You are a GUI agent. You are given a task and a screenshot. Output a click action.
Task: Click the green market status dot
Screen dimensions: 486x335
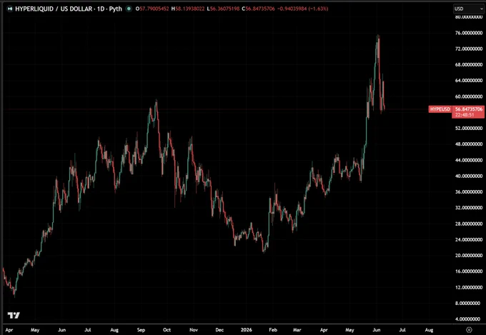pyautogui.click(x=129, y=9)
